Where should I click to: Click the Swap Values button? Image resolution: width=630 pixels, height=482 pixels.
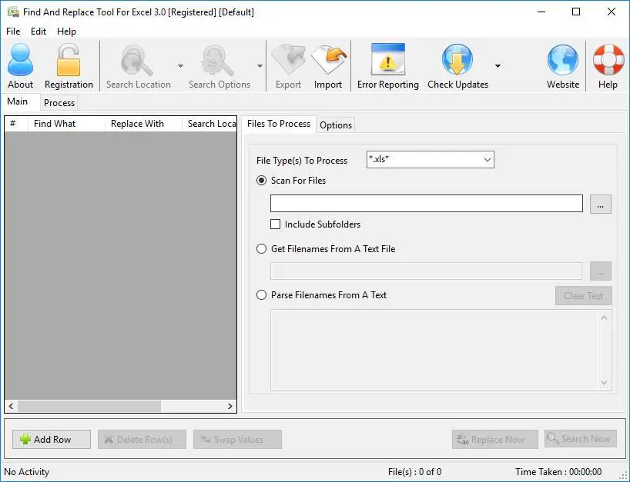point(237,440)
